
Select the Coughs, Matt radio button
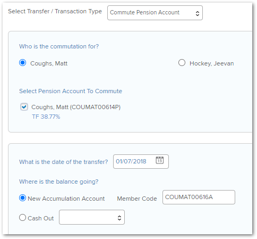coord(23,63)
